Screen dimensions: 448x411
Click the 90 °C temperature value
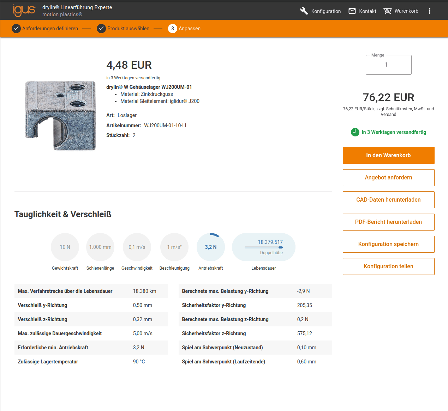coord(139,362)
